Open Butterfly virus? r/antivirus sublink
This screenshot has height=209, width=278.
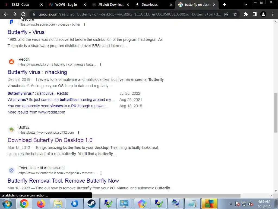pyautogui.click(x=37, y=94)
